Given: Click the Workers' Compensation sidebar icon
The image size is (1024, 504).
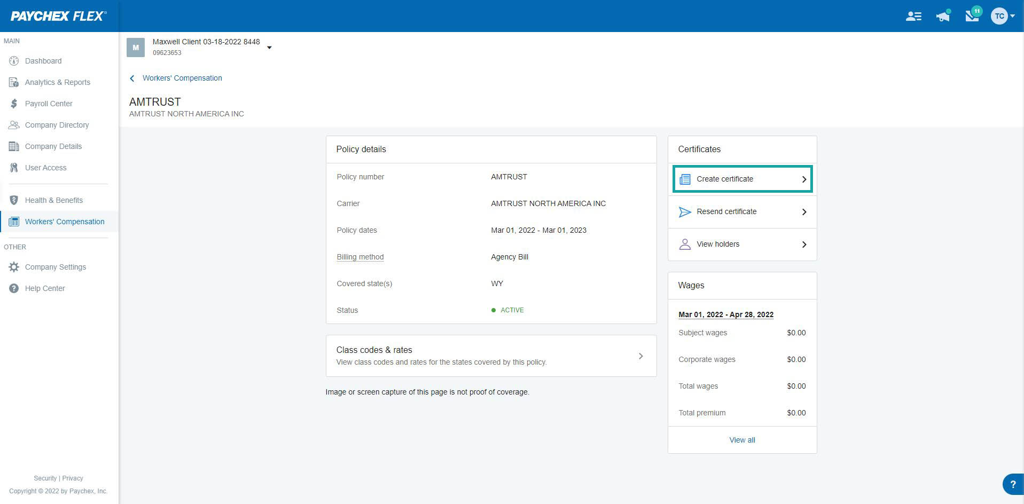Looking at the screenshot, I should point(14,222).
